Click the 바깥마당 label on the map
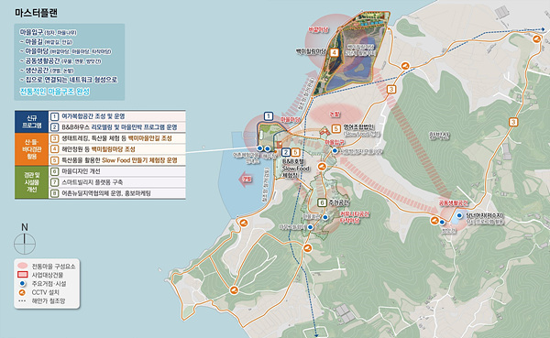The width and height of the screenshot is (550, 338). tap(318, 30)
